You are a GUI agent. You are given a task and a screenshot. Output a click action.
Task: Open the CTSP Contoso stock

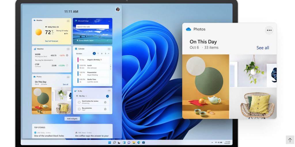coord(52,65)
